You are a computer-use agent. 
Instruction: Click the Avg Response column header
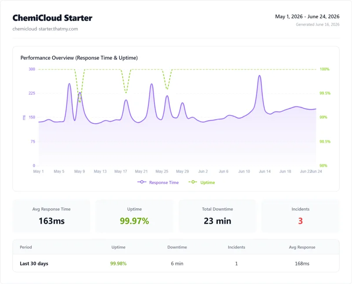click(x=302, y=247)
